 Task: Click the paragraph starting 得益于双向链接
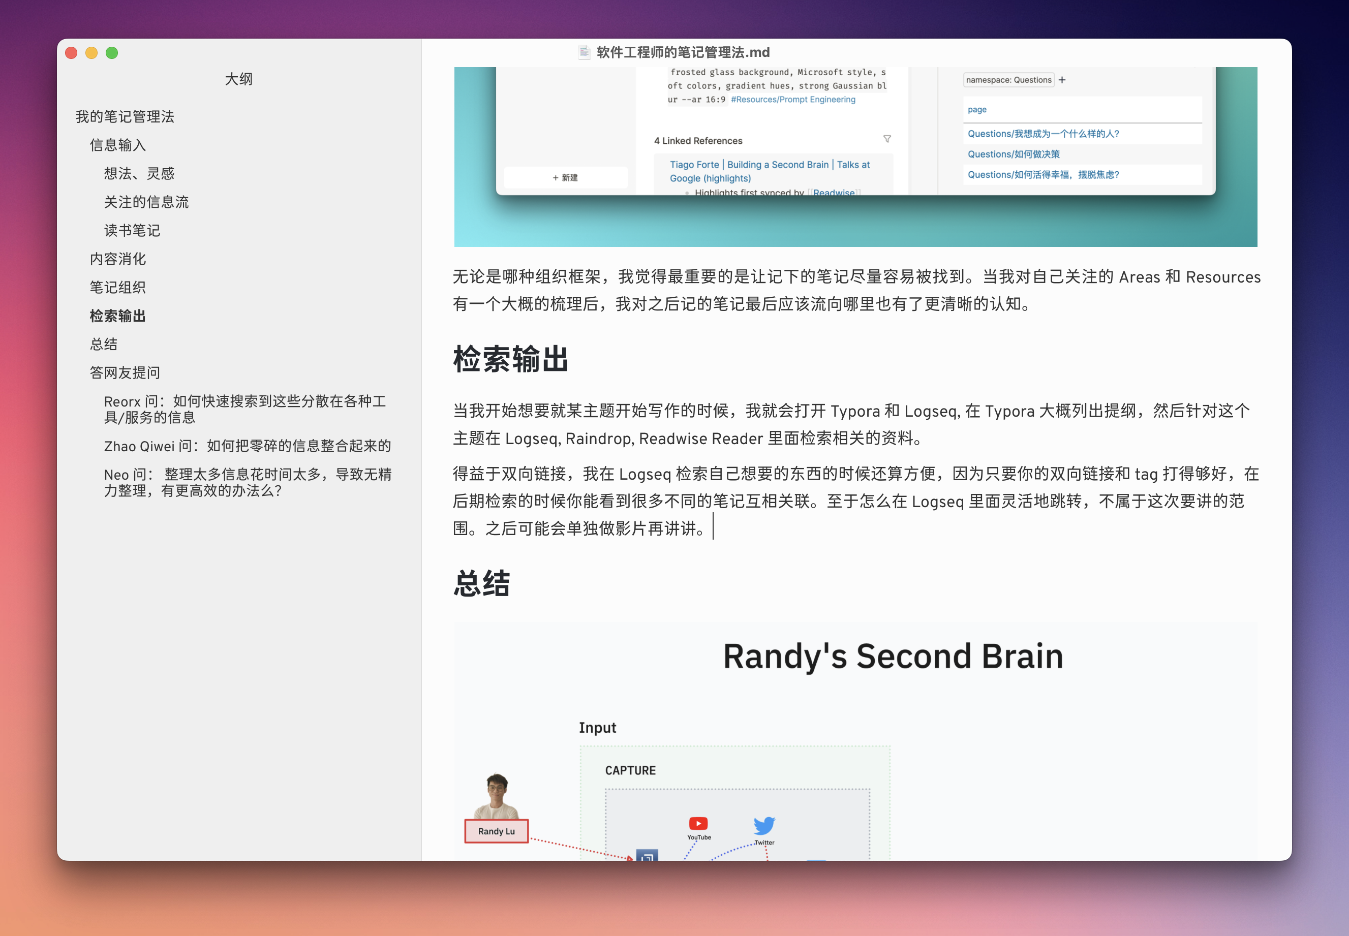(x=856, y=501)
